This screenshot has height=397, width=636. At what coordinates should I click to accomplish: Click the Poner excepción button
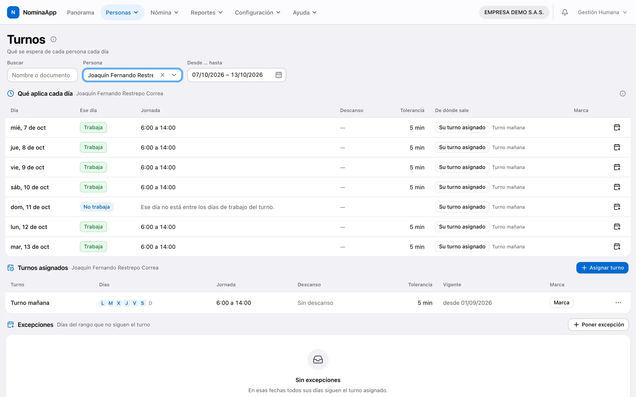[x=598, y=325]
